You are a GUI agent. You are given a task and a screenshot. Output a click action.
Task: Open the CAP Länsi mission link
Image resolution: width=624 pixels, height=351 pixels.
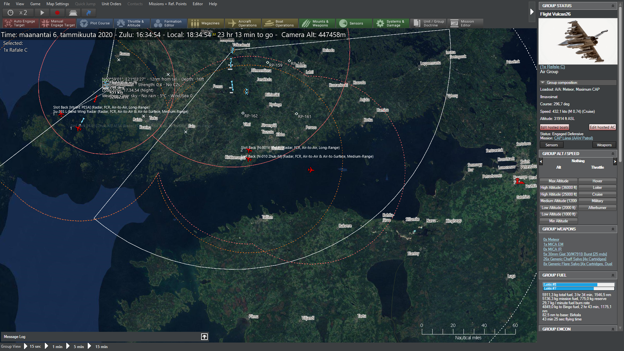click(573, 138)
